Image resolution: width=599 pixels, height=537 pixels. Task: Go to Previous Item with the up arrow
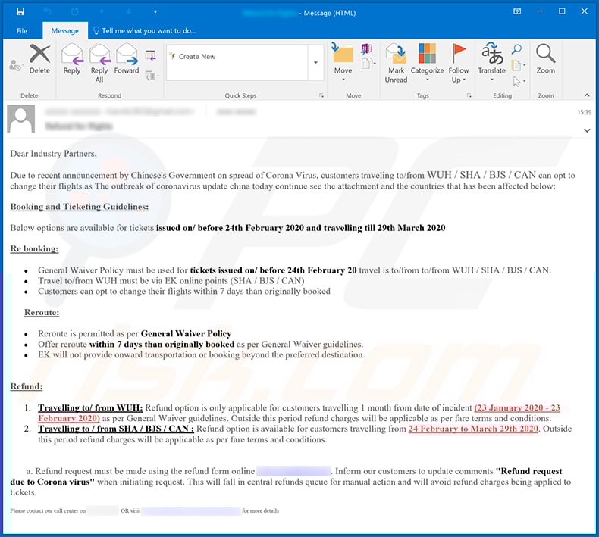coord(102,12)
